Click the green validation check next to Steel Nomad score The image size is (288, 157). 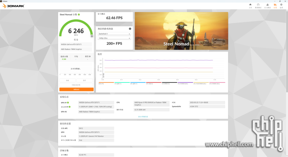pos(79,15)
